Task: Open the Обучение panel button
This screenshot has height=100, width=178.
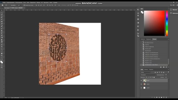Action: coord(174,10)
